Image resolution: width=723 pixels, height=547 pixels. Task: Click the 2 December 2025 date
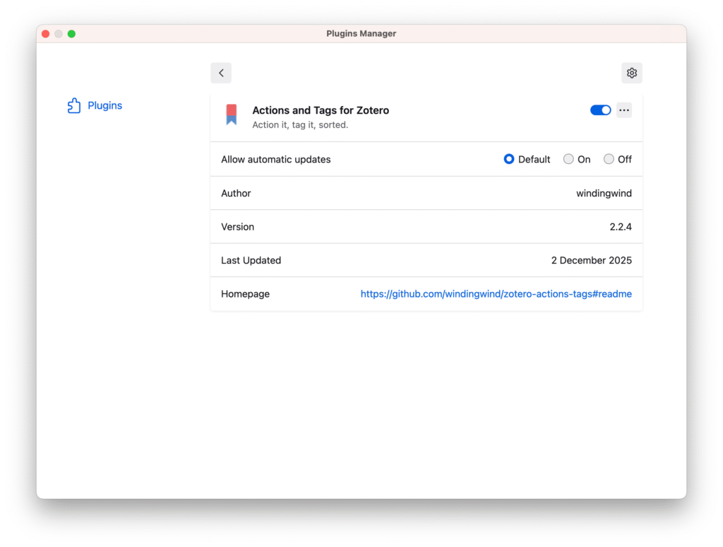[591, 261]
